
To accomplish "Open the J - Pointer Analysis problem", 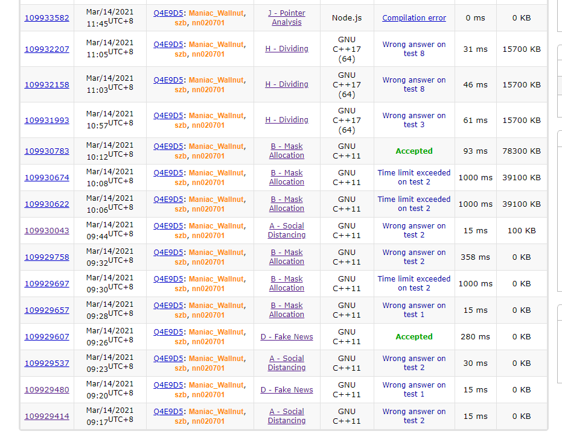I will (x=287, y=17).
